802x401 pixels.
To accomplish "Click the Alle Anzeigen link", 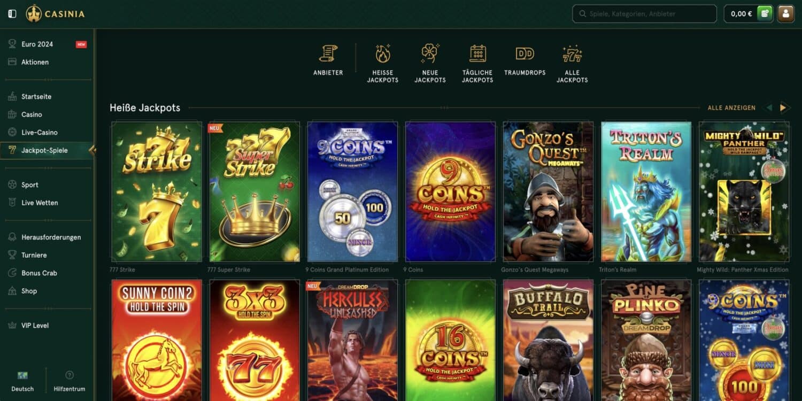I will coord(731,108).
